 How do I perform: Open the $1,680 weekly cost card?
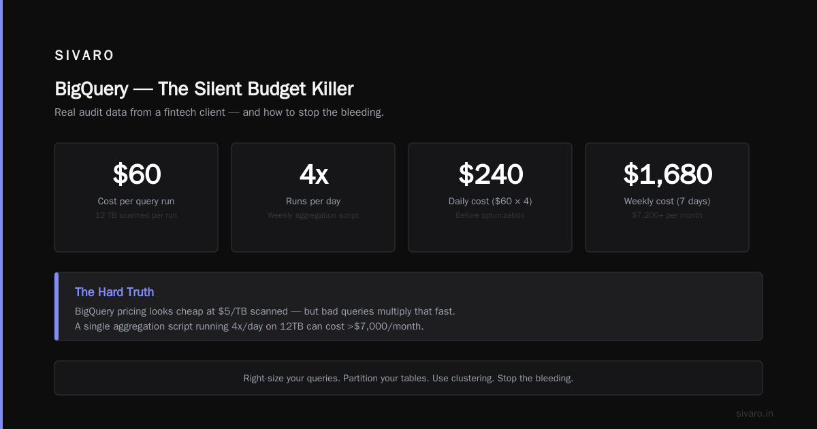coord(667,197)
